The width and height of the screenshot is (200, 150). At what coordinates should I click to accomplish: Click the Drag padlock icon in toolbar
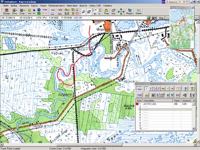click(106, 12)
